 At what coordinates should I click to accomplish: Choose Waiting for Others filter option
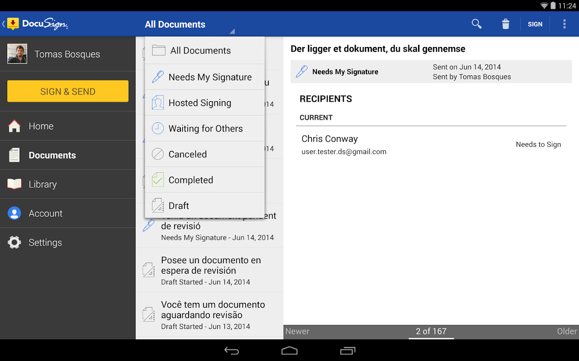pos(205,128)
